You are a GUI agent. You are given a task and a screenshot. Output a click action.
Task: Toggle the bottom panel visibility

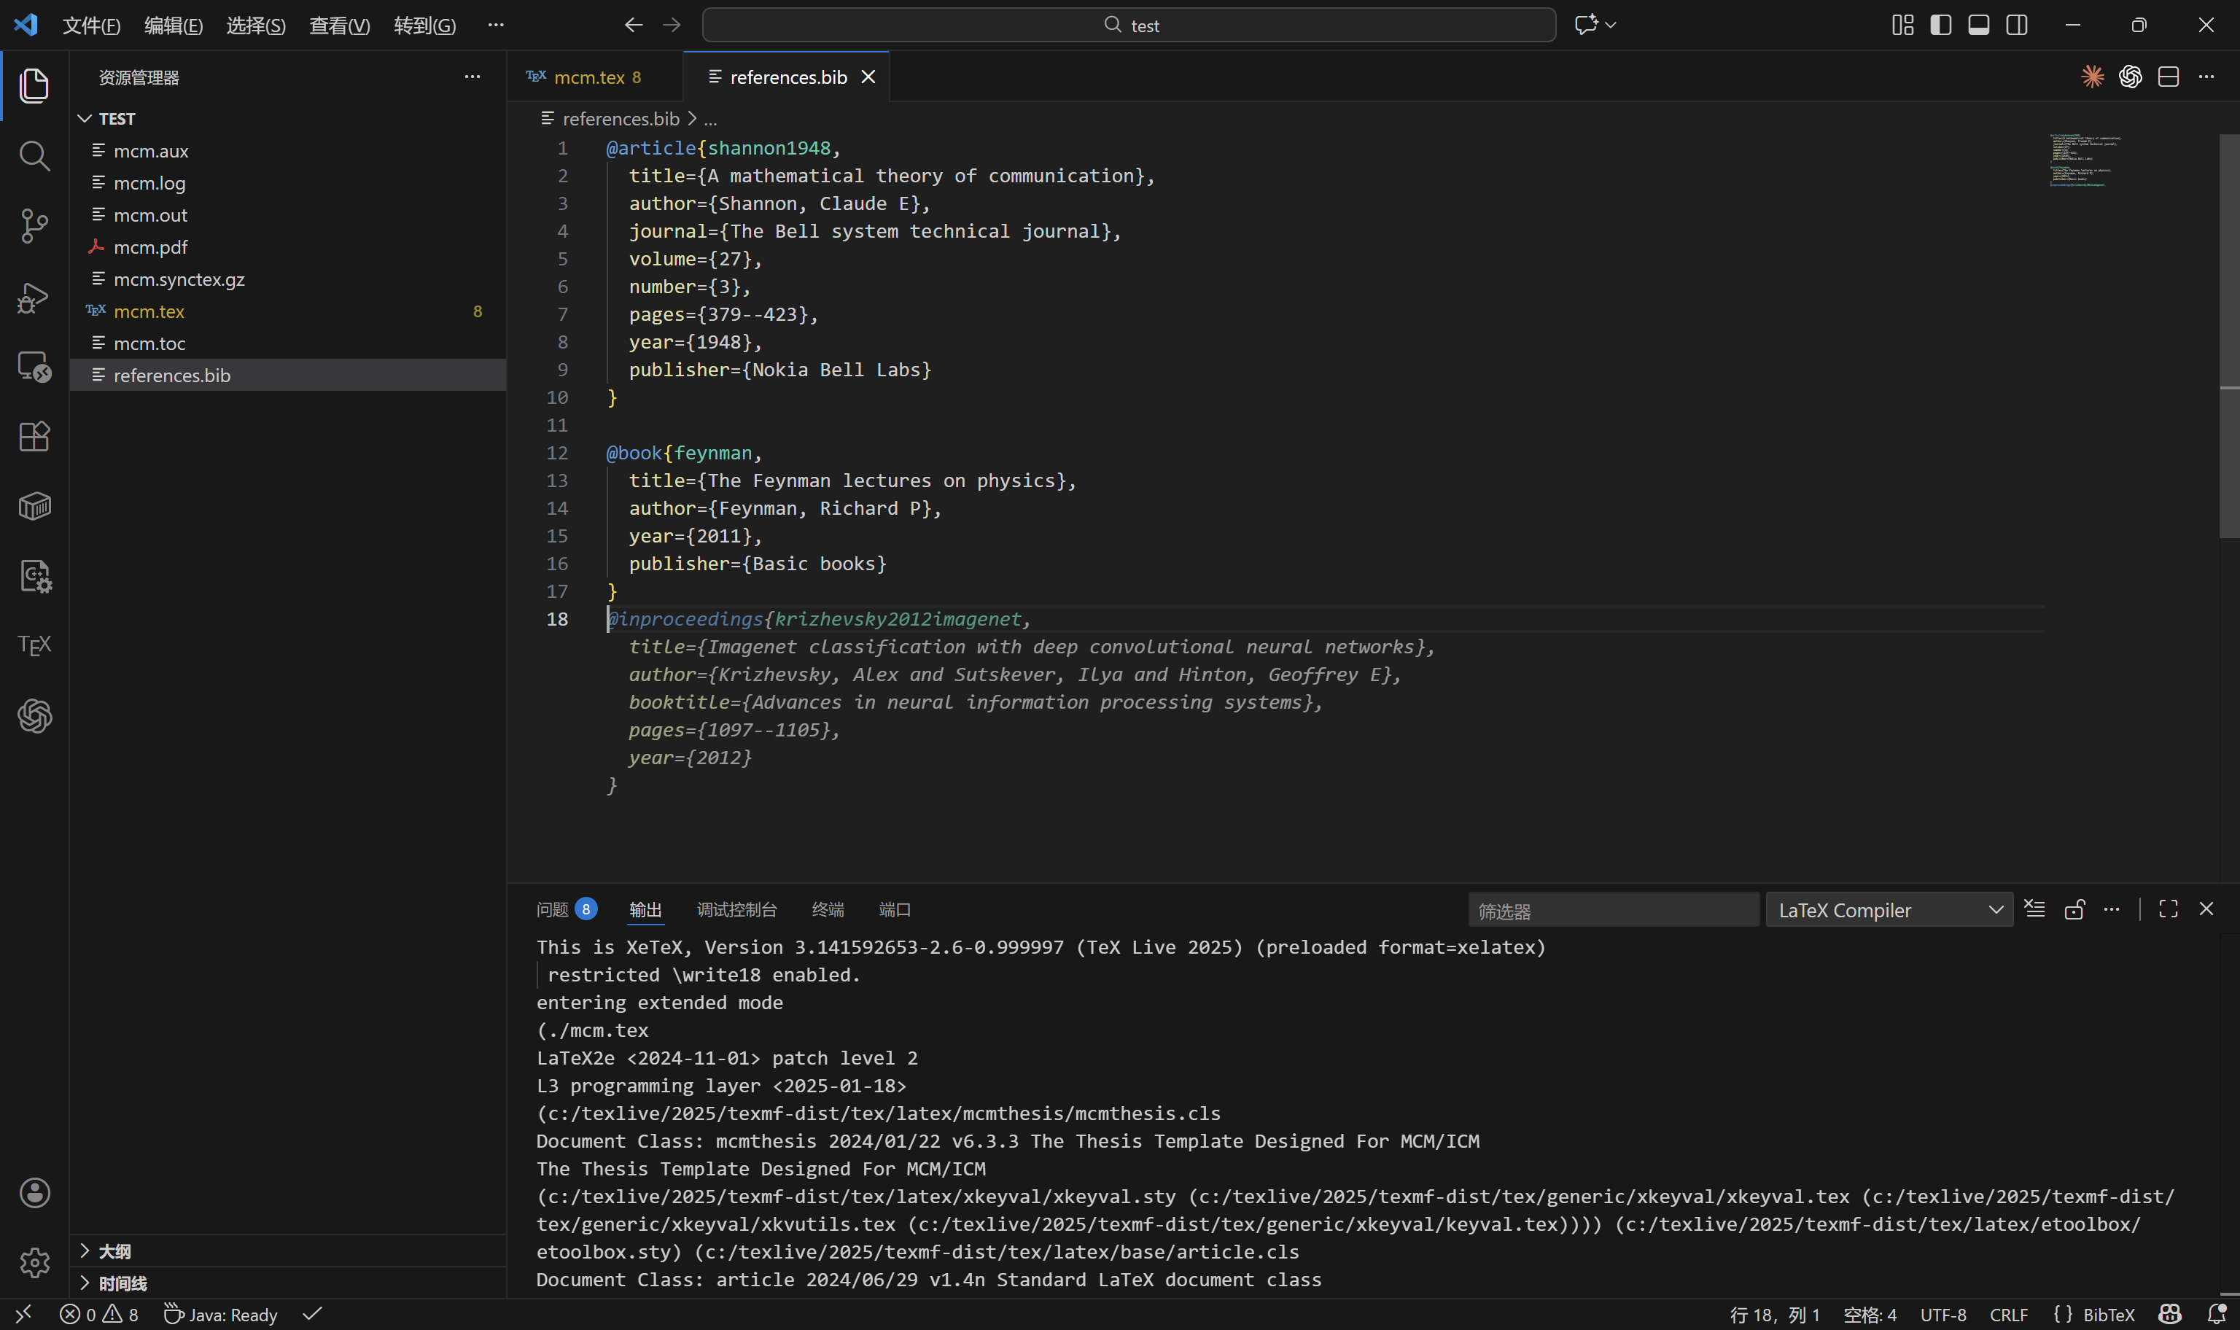(x=1978, y=25)
